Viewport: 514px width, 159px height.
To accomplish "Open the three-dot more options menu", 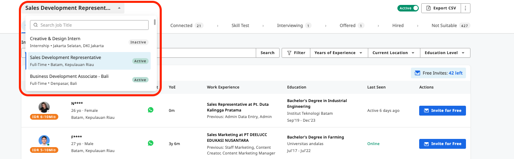I will [x=466, y=8].
